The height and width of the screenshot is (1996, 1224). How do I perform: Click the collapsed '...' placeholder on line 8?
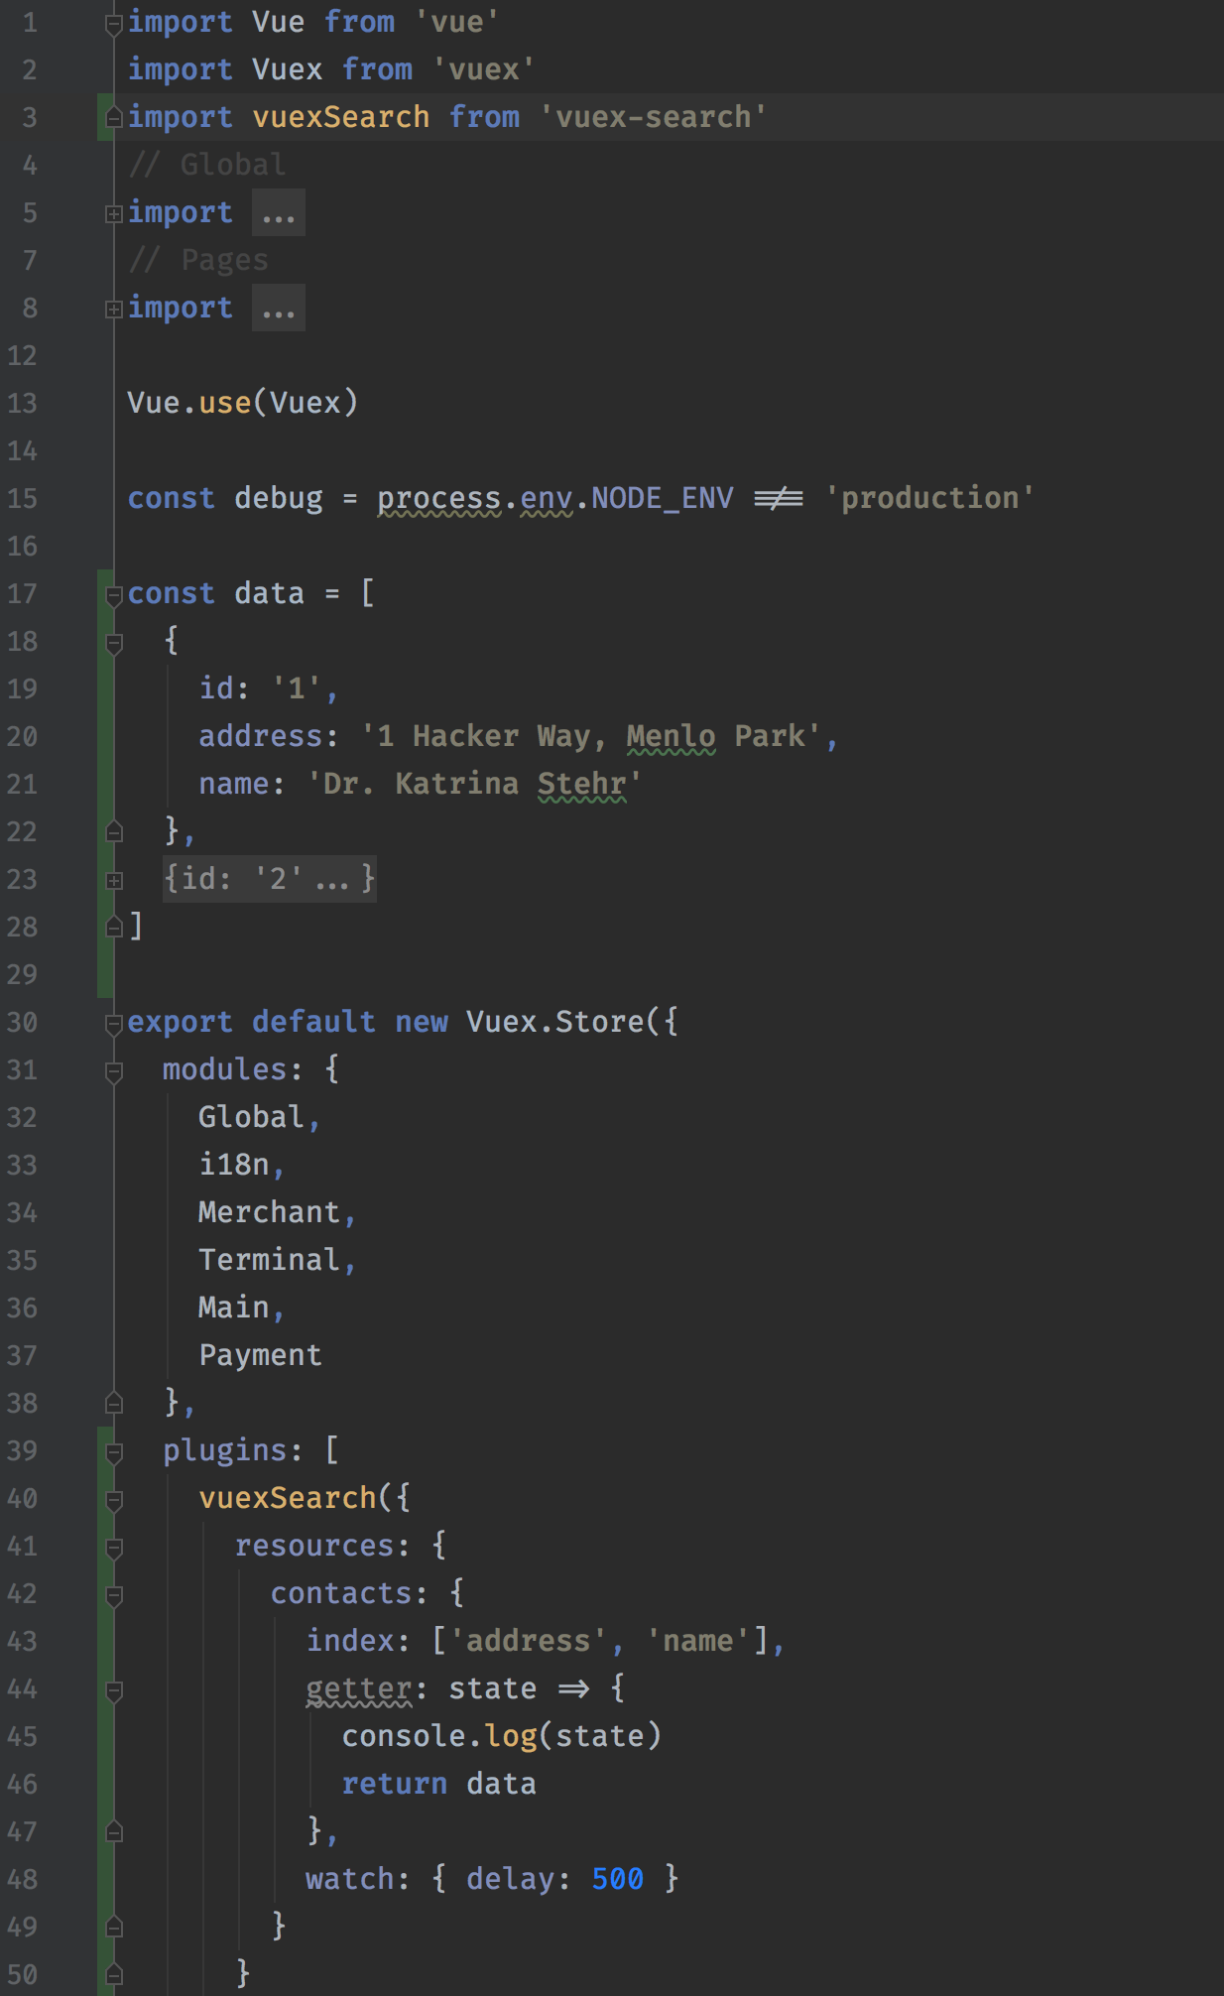click(279, 309)
